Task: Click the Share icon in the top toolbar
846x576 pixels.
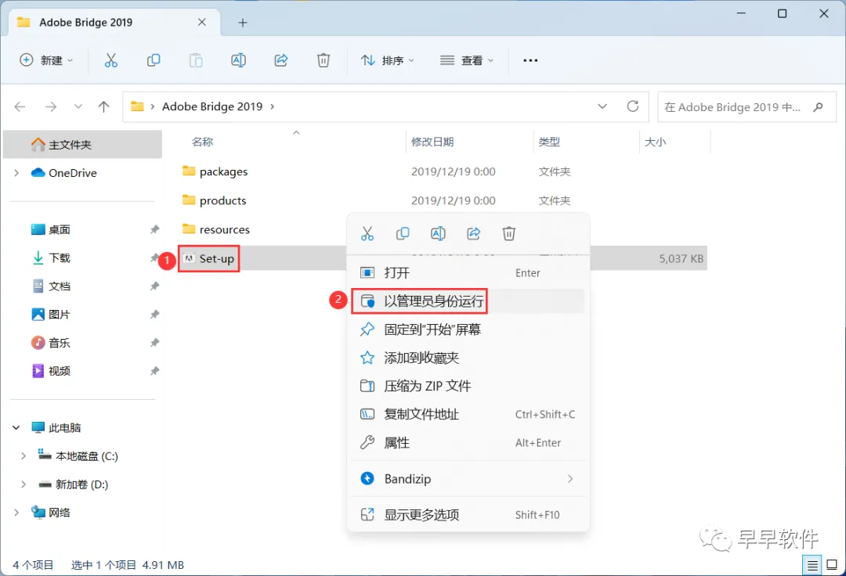Action: coord(281,60)
